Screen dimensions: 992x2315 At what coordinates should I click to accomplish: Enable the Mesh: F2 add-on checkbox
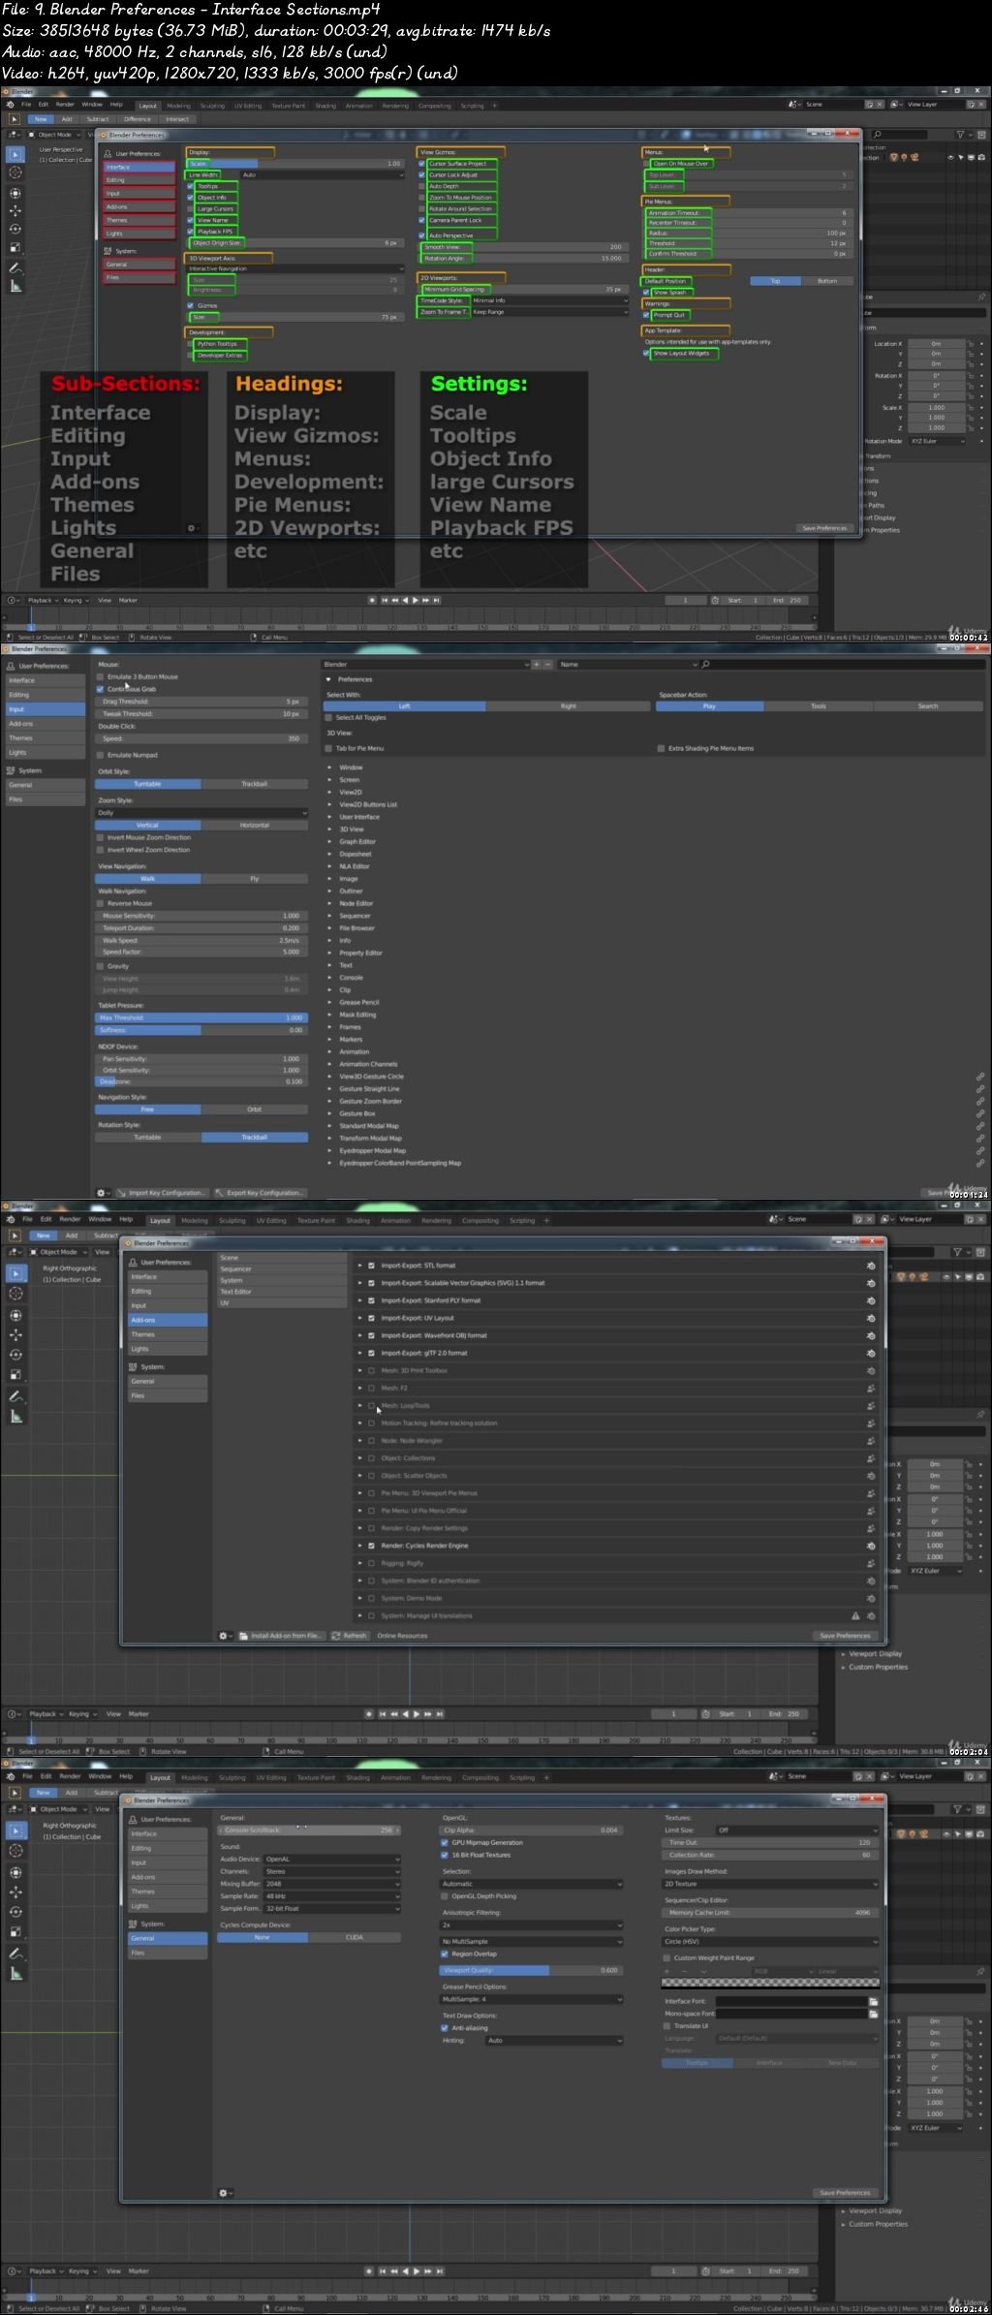(x=371, y=1389)
